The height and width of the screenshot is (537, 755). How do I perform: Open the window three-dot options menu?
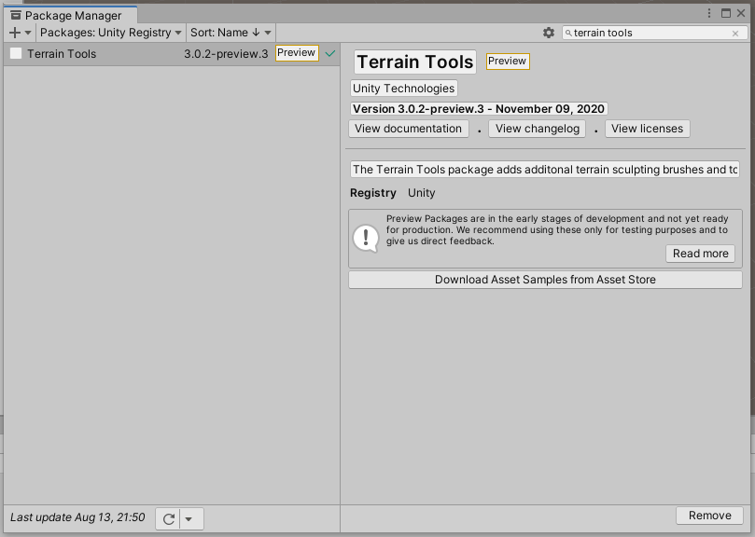(708, 13)
